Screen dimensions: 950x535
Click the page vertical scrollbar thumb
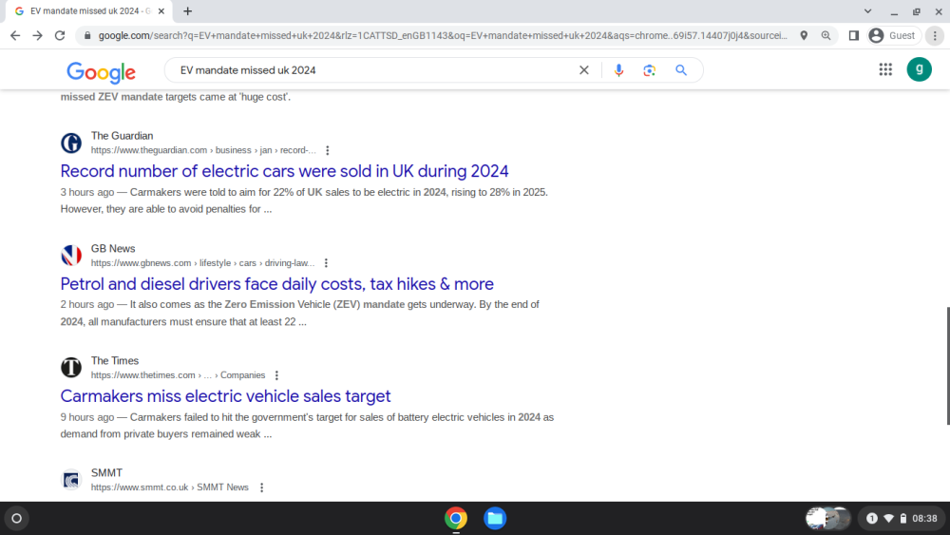tap(947, 366)
